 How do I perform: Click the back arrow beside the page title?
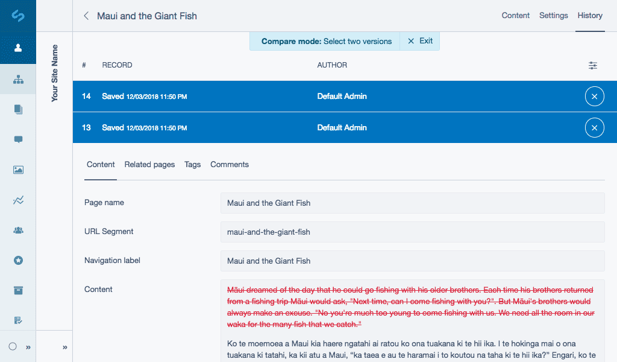pos(86,16)
